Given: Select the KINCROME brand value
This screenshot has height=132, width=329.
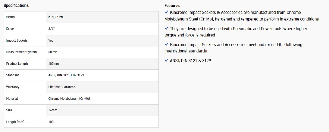Looking at the screenshot, I should coord(56,17).
